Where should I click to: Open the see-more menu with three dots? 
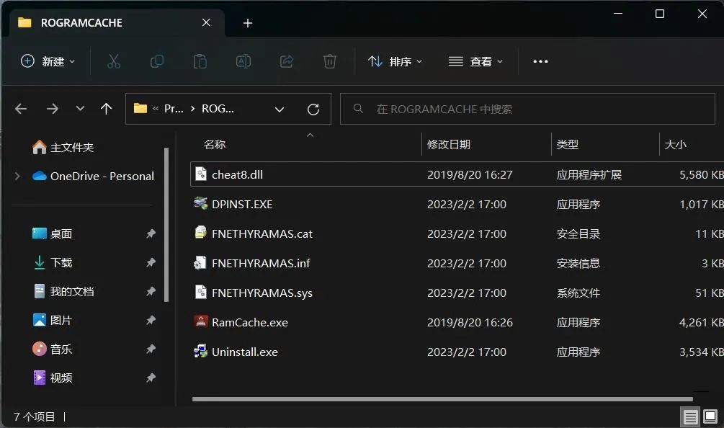540,61
